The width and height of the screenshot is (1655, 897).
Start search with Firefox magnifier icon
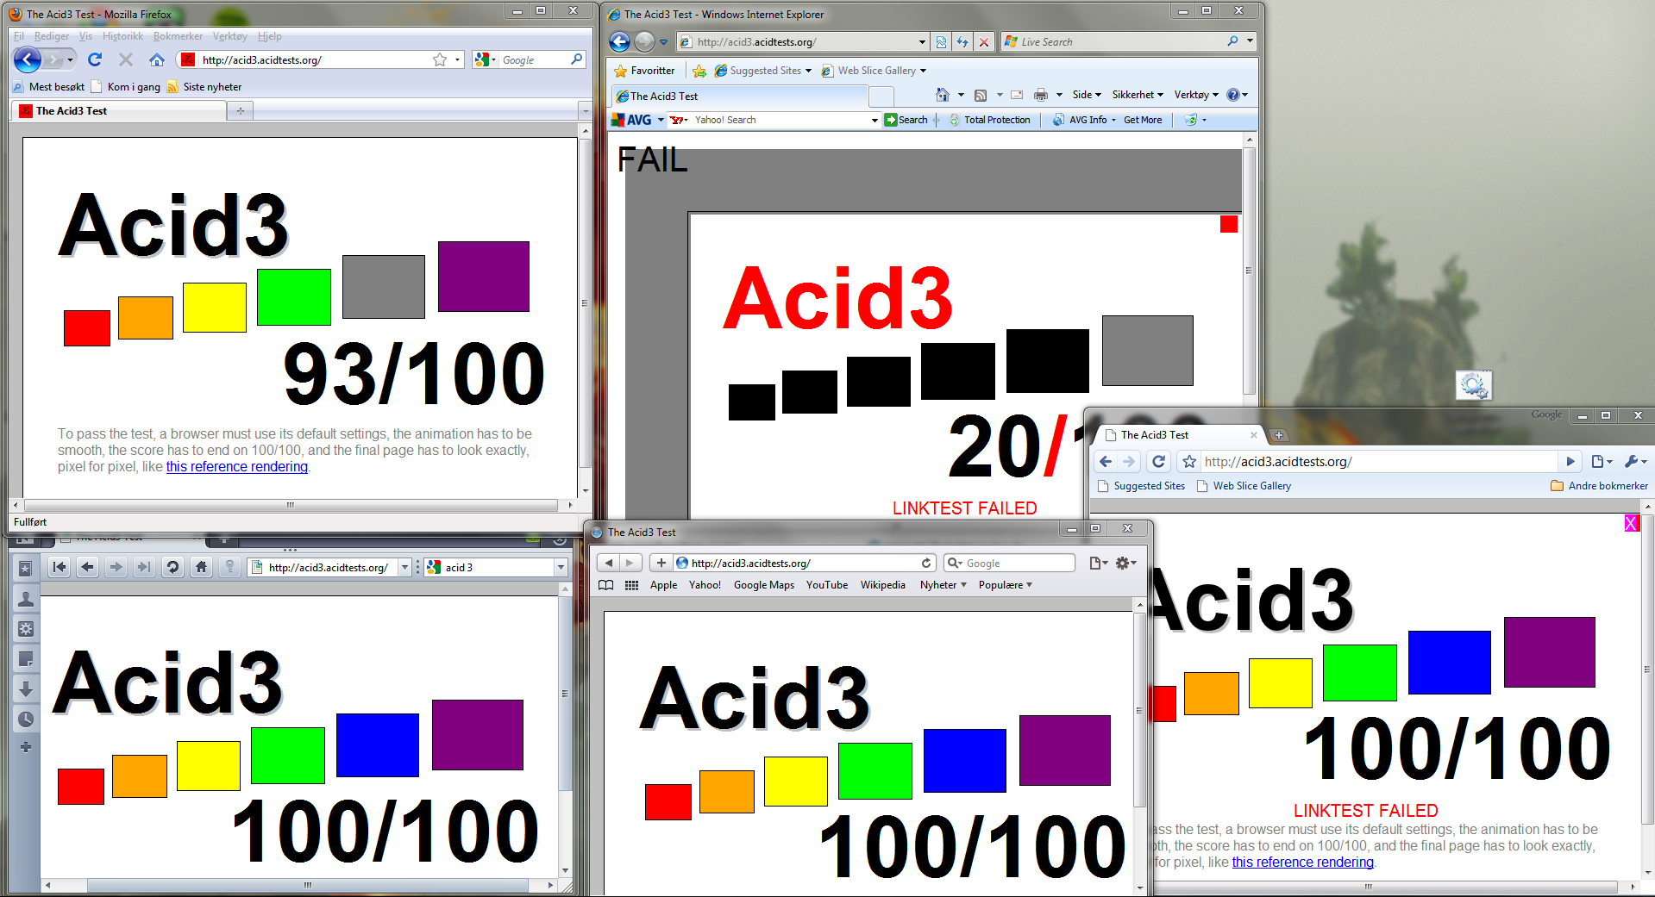pos(576,59)
